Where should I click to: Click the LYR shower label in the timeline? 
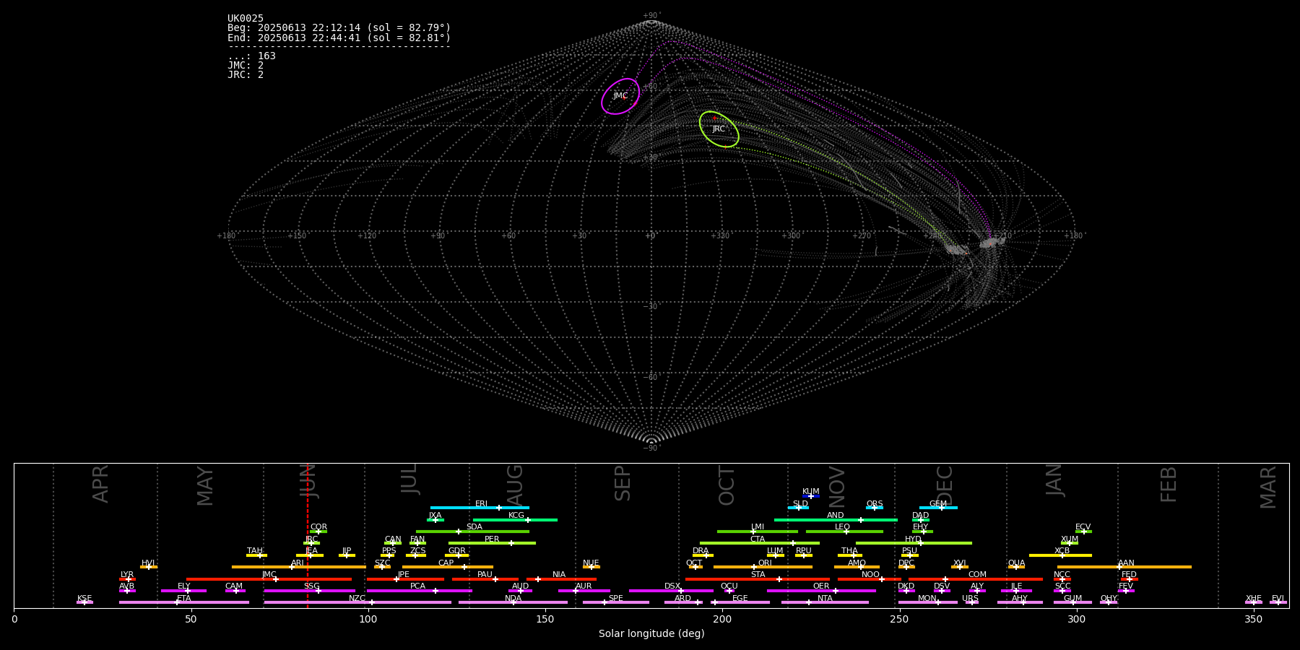tap(127, 575)
